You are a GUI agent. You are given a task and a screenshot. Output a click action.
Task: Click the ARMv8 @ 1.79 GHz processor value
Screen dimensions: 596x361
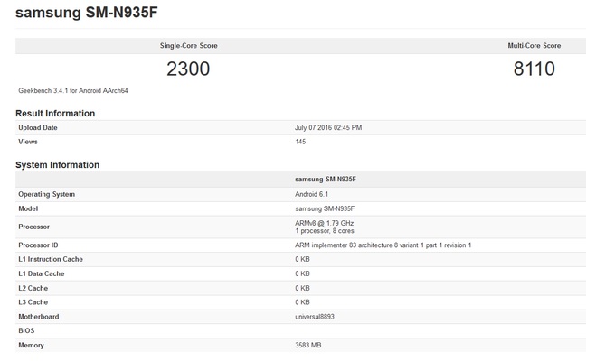[x=324, y=223]
